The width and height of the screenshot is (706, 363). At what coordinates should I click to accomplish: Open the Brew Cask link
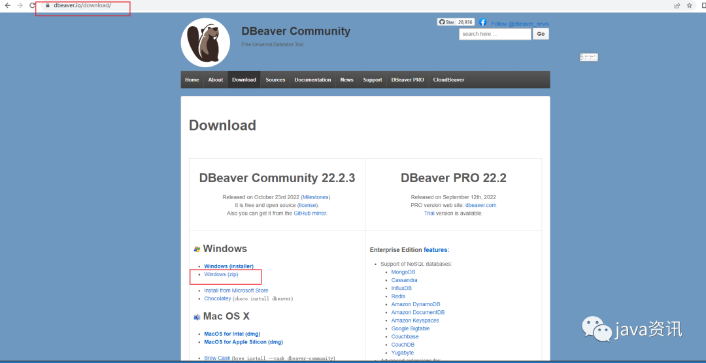tap(217, 358)
